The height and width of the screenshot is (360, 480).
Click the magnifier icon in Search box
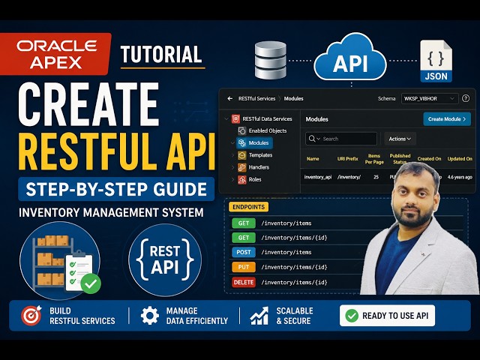312,139
